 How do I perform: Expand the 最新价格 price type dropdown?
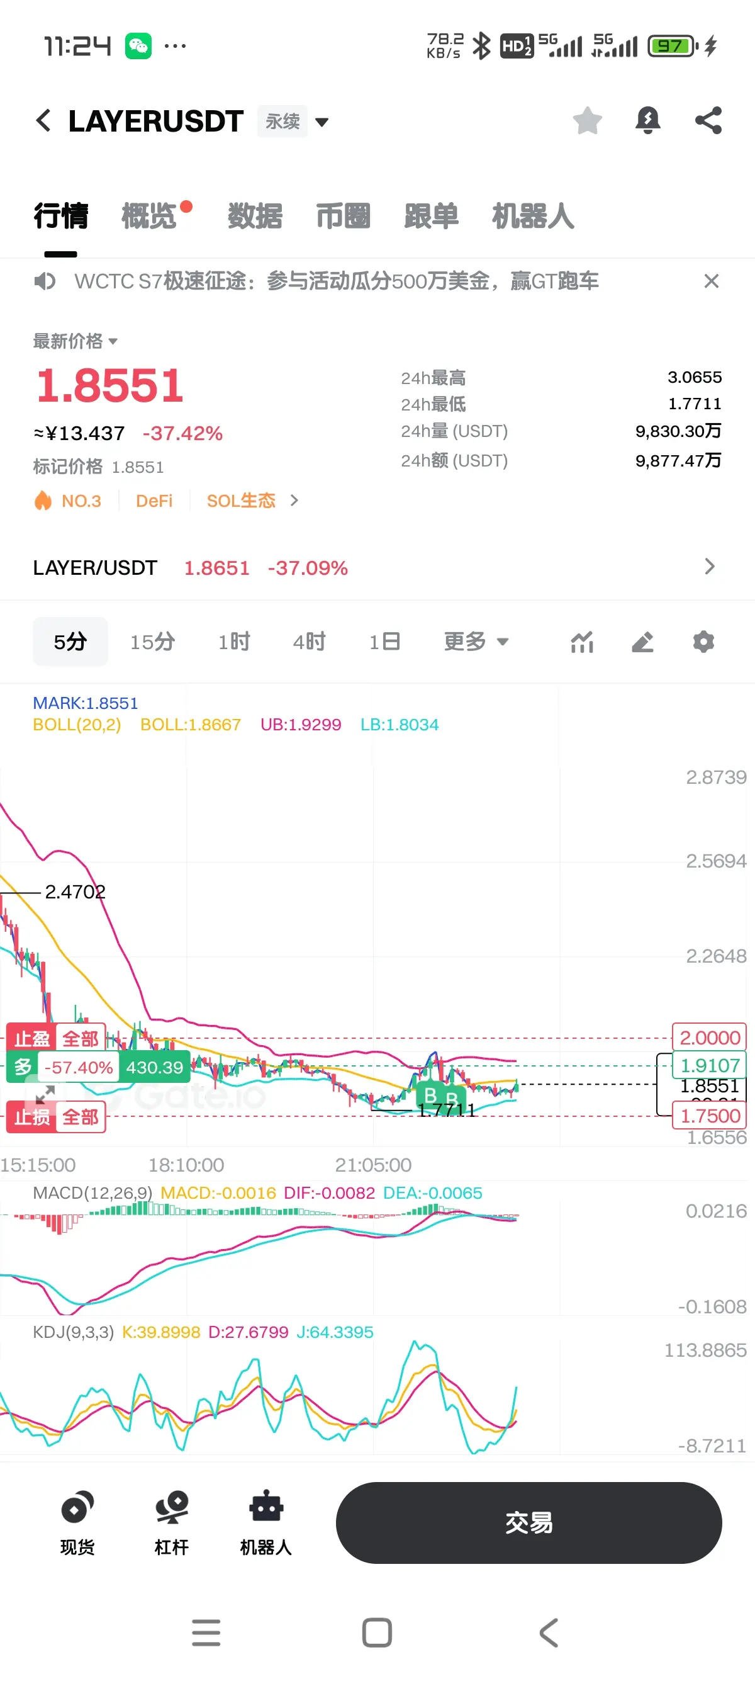[x=75, y=341]
